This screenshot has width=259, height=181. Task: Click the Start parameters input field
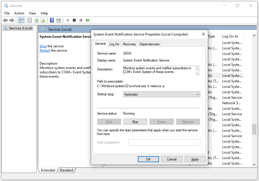point(164,142)
